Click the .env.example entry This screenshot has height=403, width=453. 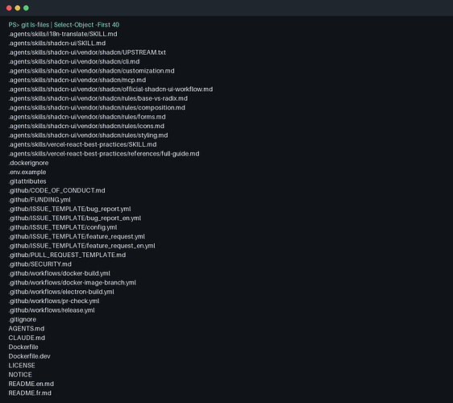tap(27, 172)
